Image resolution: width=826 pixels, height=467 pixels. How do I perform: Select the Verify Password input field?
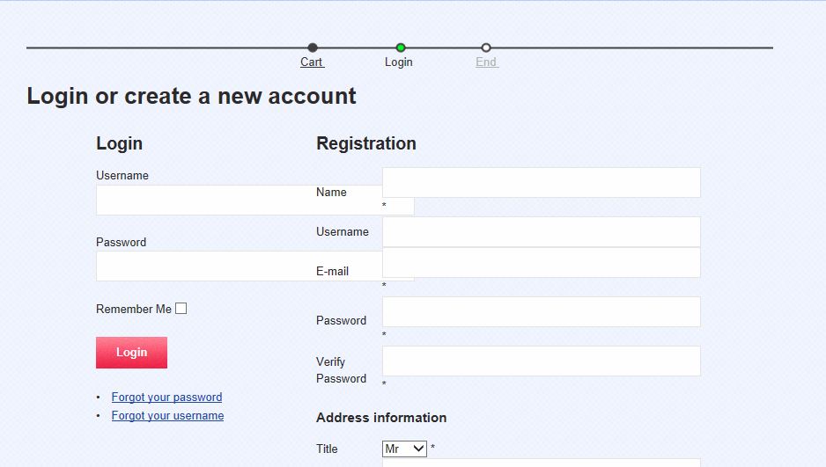point(541,361)
